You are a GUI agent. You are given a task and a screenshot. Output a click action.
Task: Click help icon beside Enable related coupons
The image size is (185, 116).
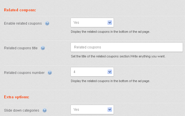point(47,23)
